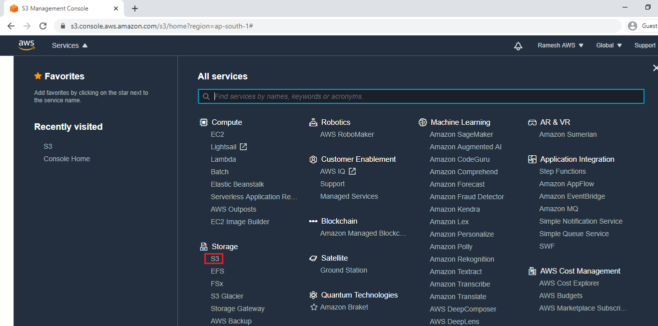Favorite Amazon Braket with its star
The height and width of the screenshot is (326, 658).
[314, 307]
